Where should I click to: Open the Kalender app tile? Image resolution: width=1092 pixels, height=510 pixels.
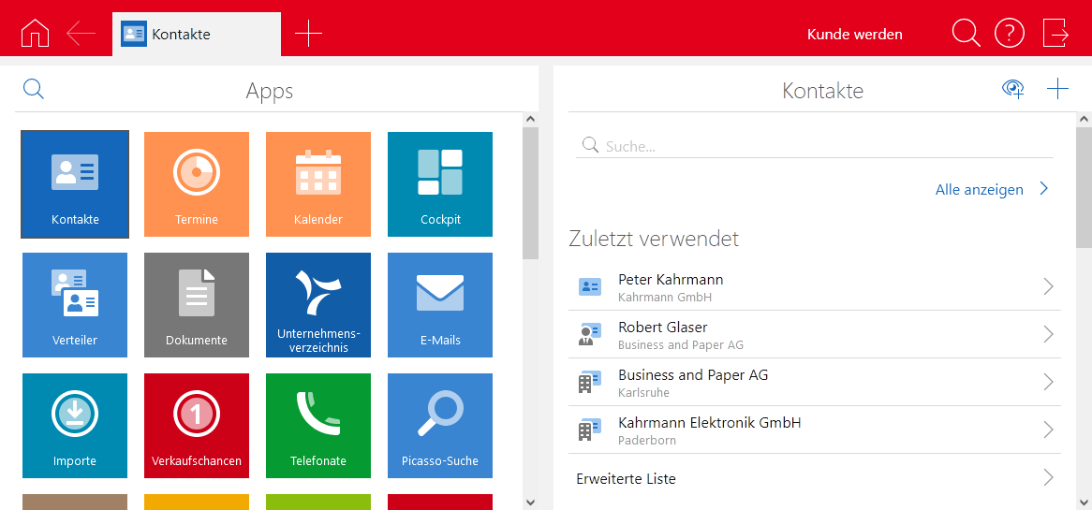tap(318, 183)
